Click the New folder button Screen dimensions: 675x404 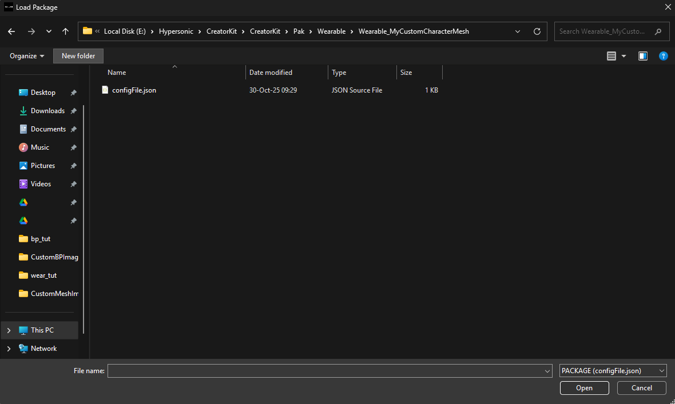(x=78, y=56)
